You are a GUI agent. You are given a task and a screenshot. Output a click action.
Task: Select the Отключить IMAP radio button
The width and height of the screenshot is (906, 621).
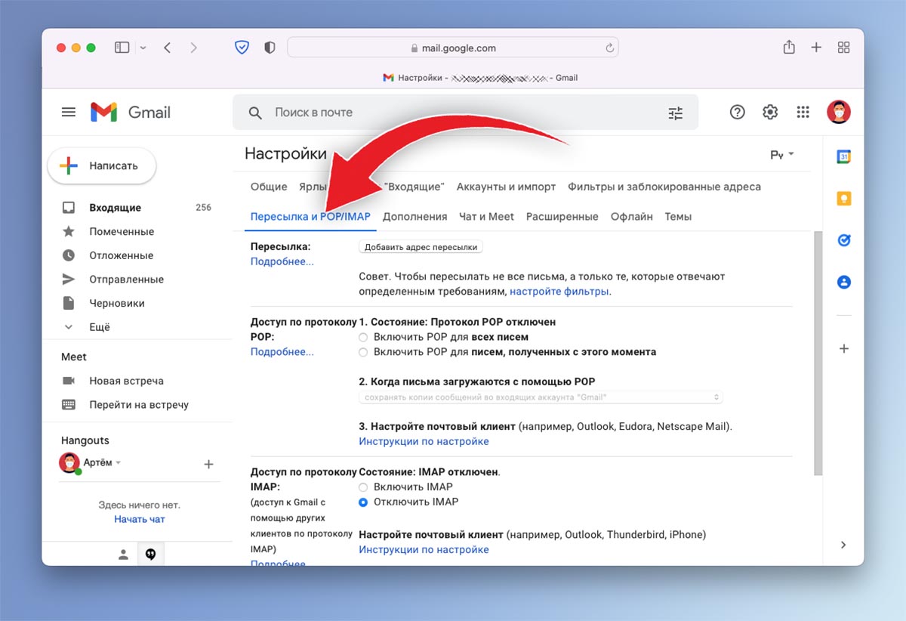pyautogui.click(x=363, y=502)
